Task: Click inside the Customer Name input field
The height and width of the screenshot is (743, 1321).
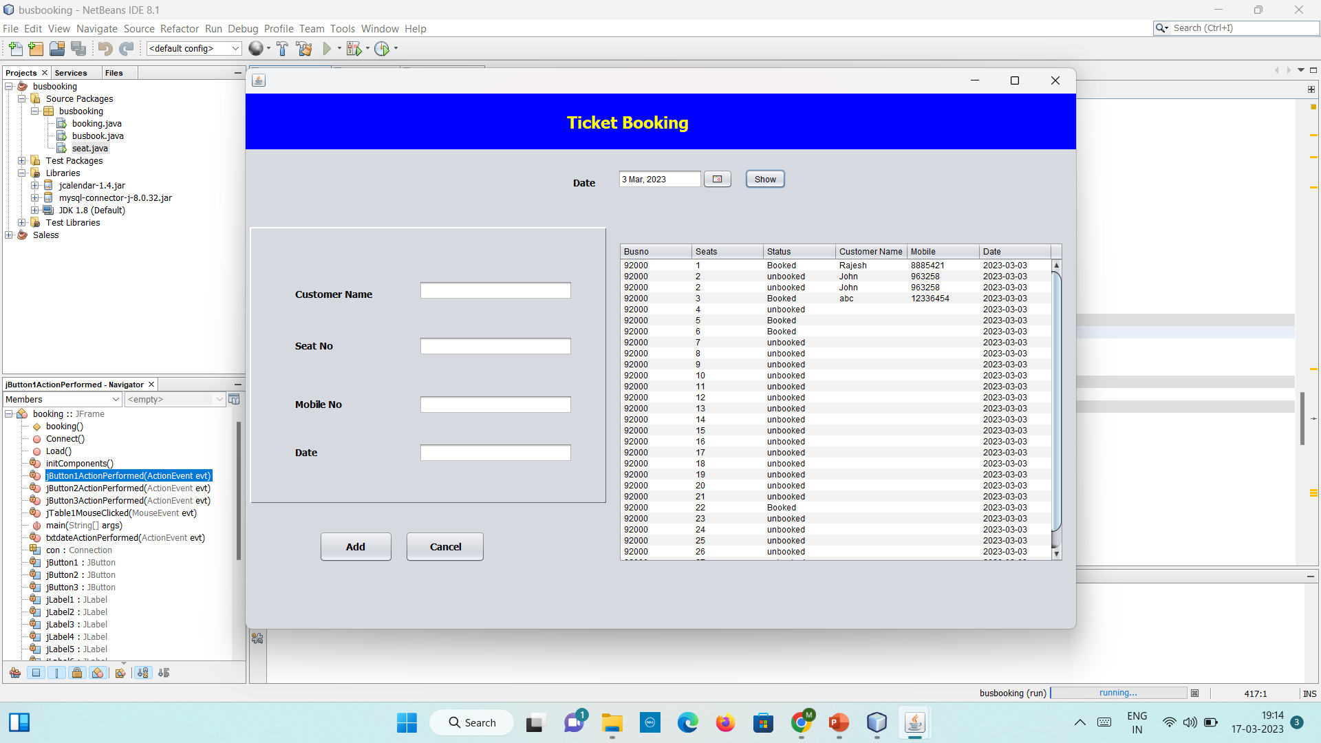Action: (x=495, y=290)
